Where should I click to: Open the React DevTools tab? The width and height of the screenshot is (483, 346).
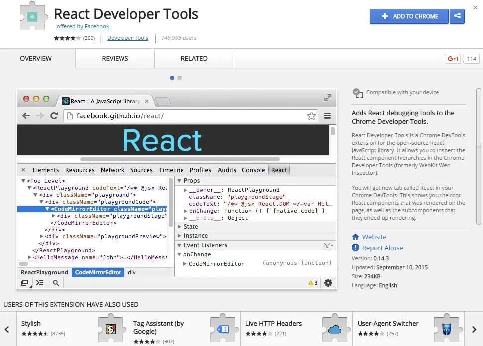coord(279,170)
